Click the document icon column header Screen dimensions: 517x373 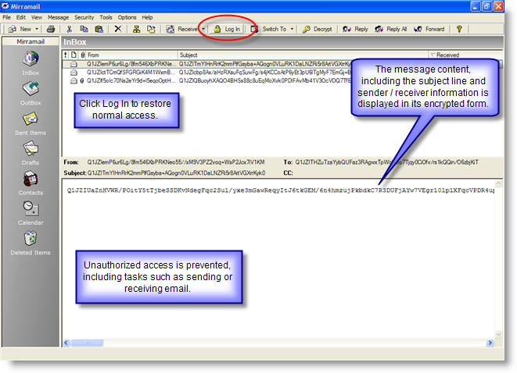click(x=74, y=55)
